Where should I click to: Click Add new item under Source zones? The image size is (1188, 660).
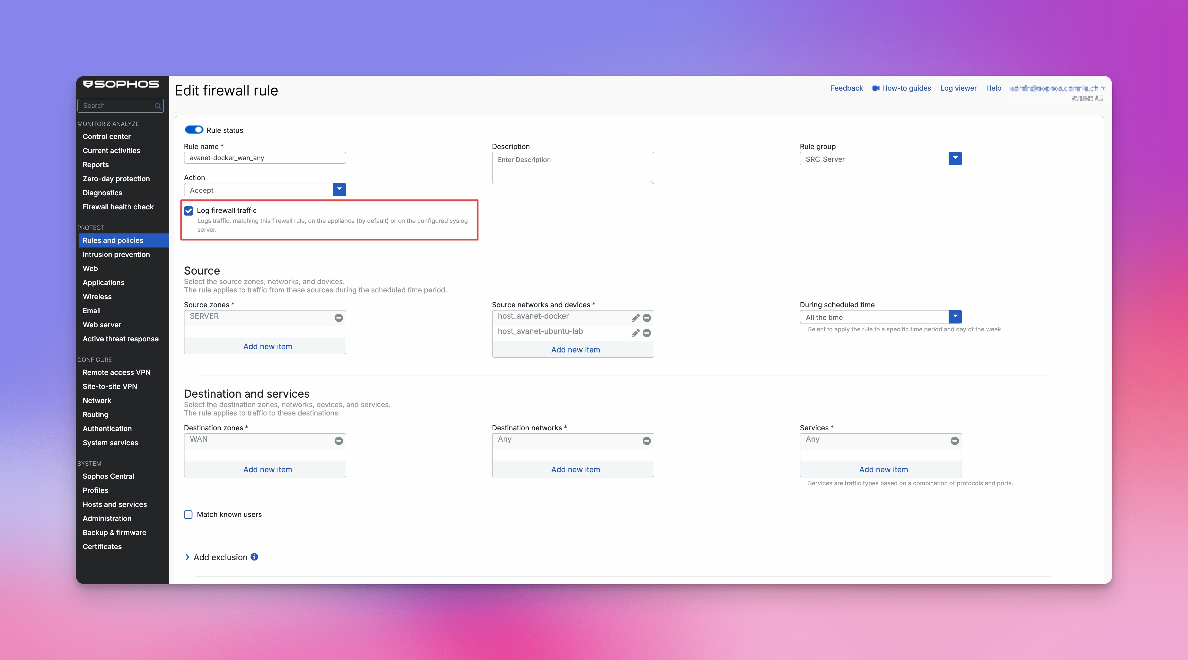pyautogui.click(x=268, y=347)
